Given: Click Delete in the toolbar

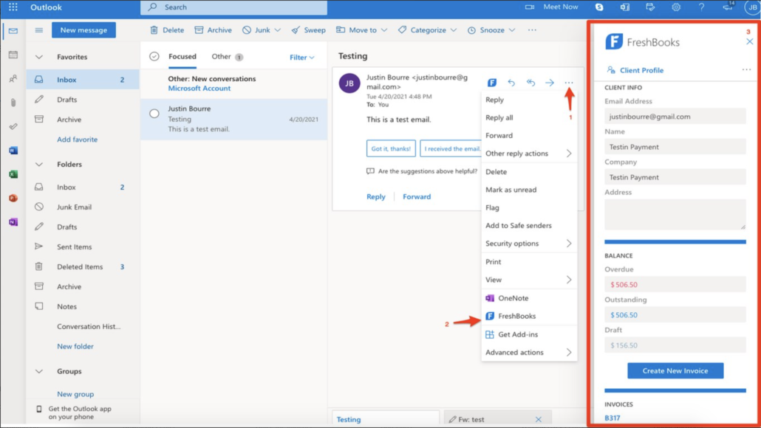Looking at the screenshot, I should (x=167, y=30).
